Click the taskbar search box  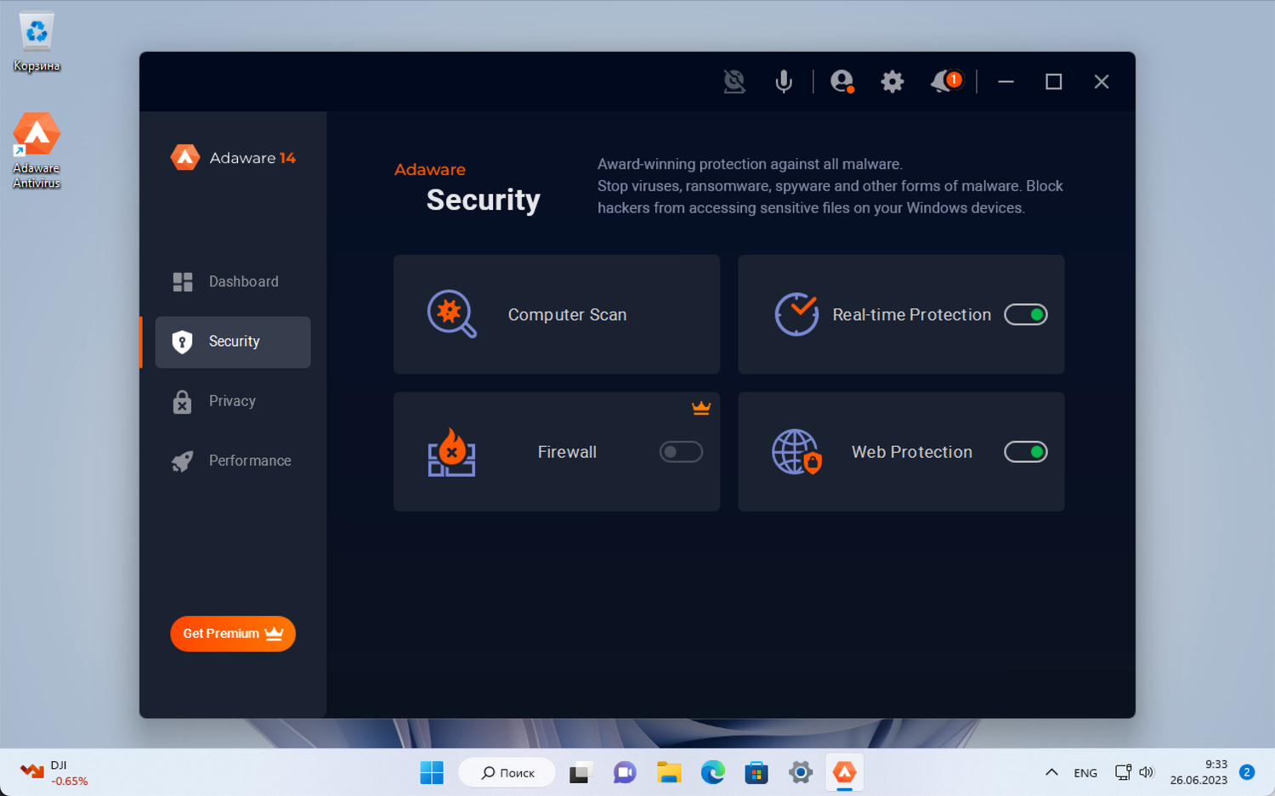pos(507,772)
